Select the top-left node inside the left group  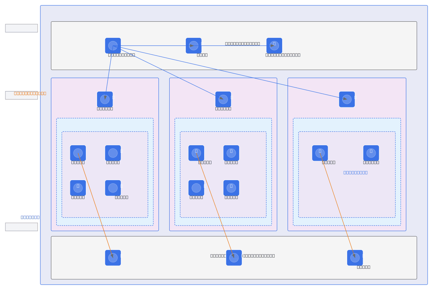tap(78, 153)
